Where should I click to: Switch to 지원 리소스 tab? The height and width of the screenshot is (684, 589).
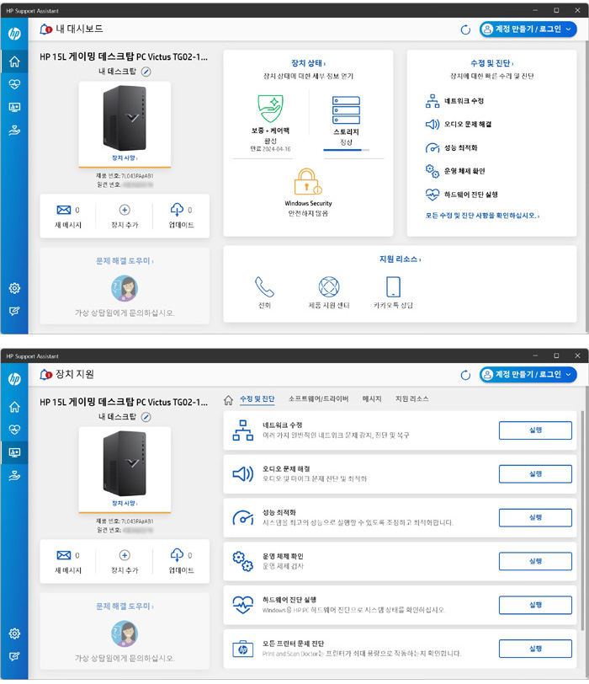[x=411, y=398]
